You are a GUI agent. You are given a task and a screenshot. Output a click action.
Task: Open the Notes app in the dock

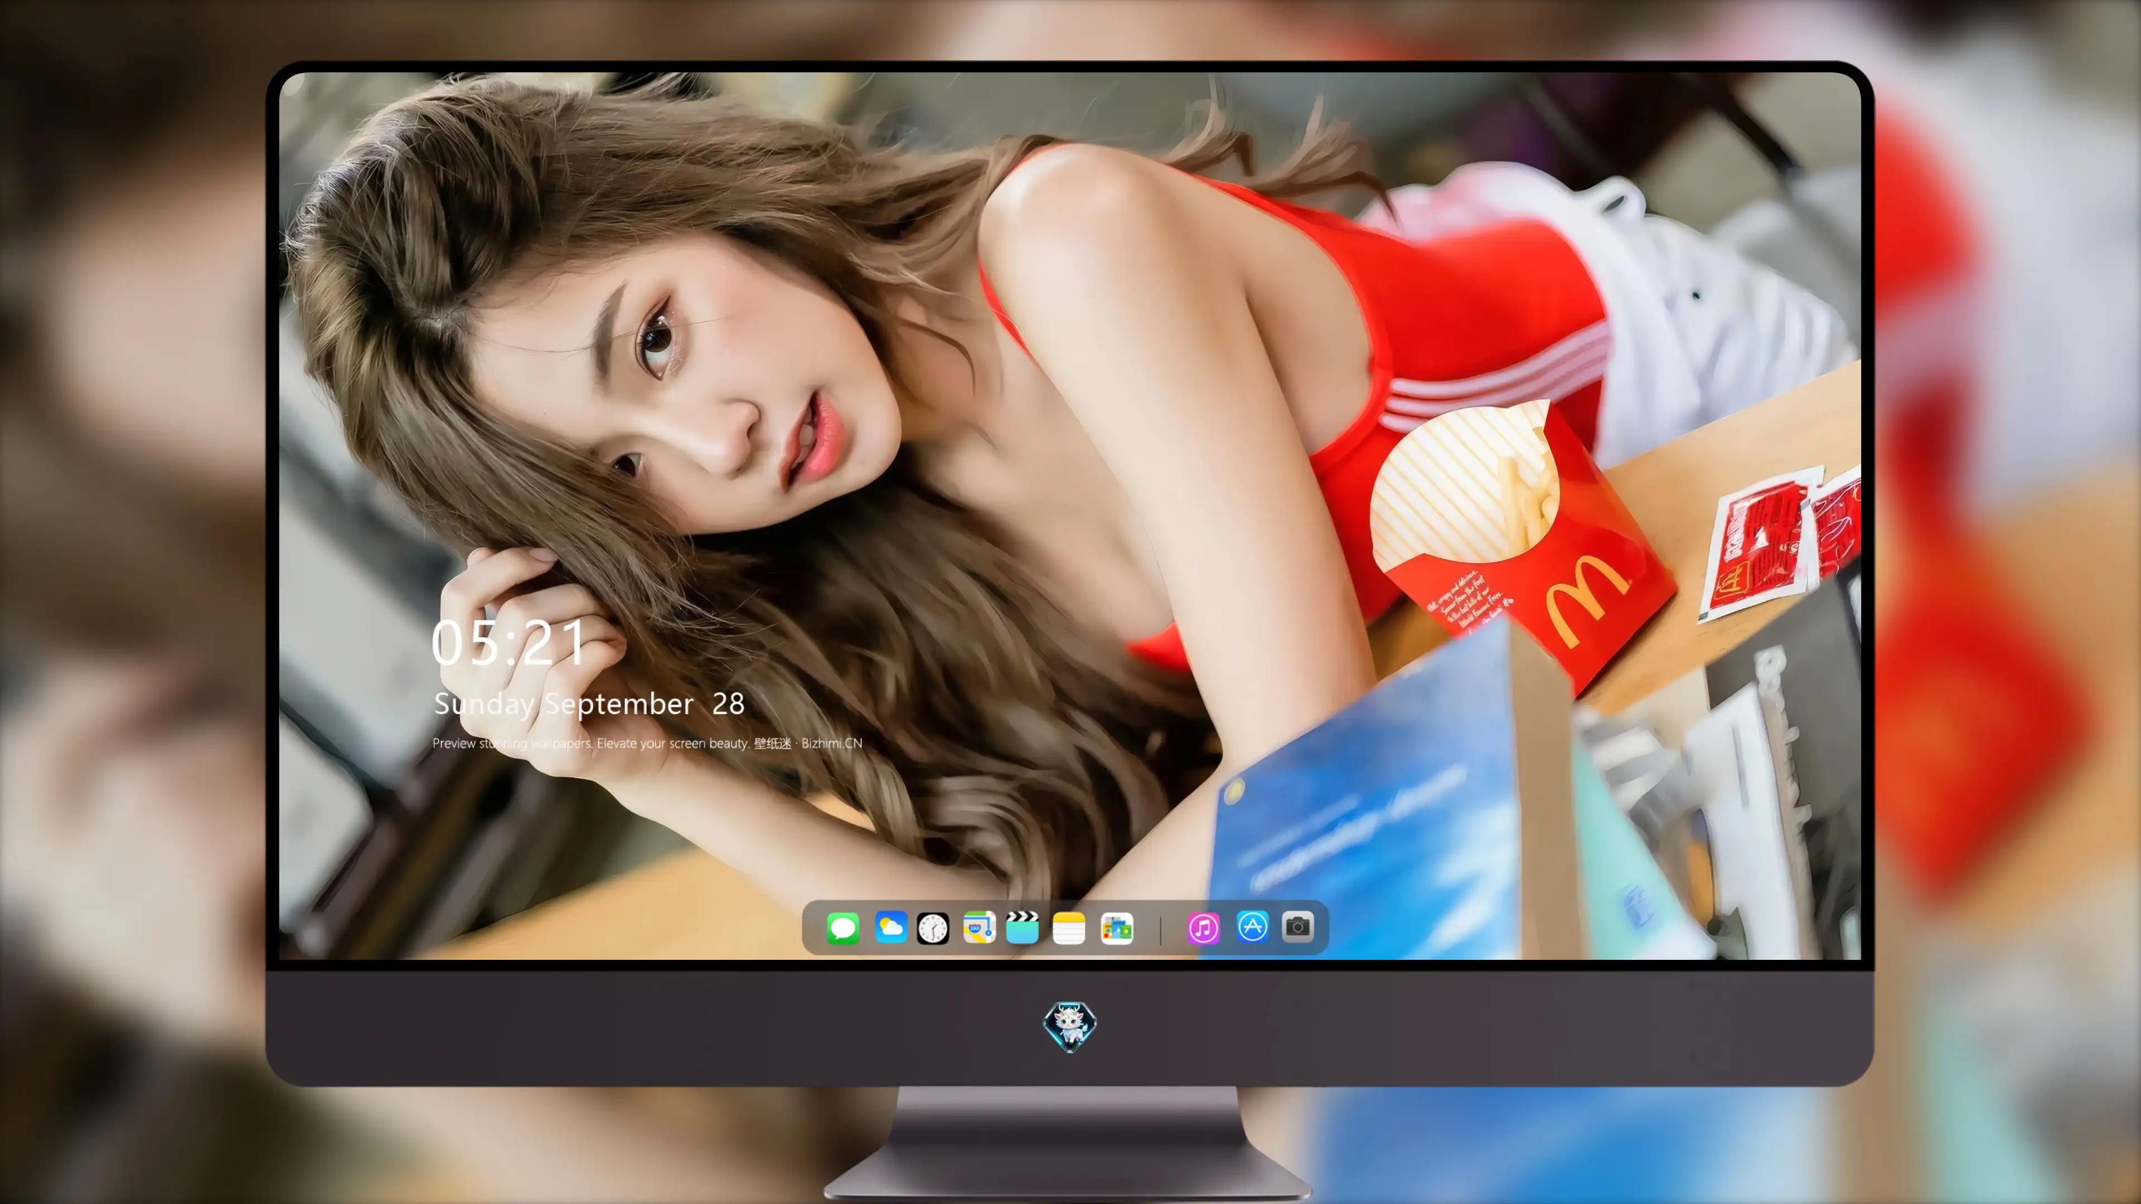[1069, 928]
